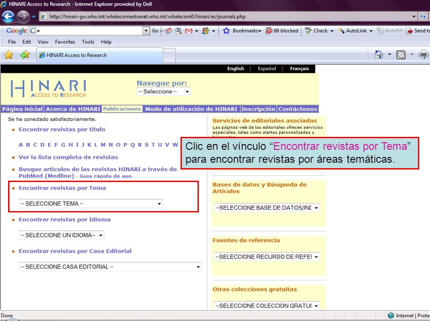The height and width of the screenshot is (322, 430).
Task: Click the RSS feeds icon
Action: [400, 55]
